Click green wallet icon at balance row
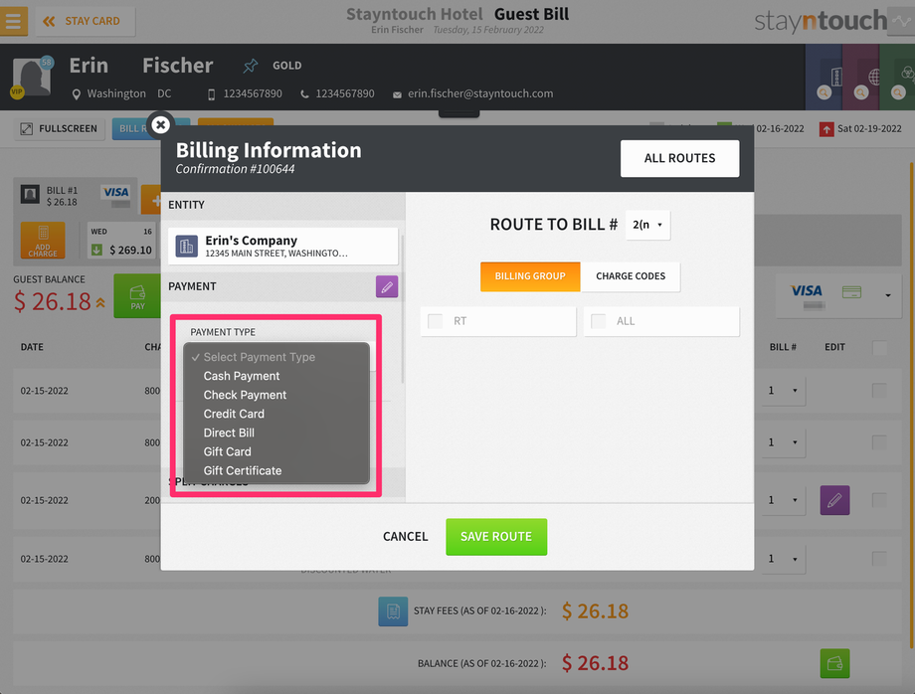 coord(834,663)
